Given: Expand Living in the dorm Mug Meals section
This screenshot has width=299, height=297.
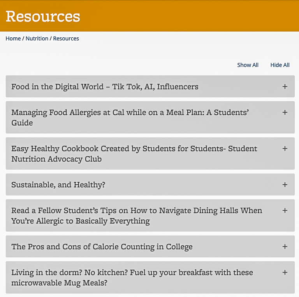Looking at the screenshot, I should [132, 277].
